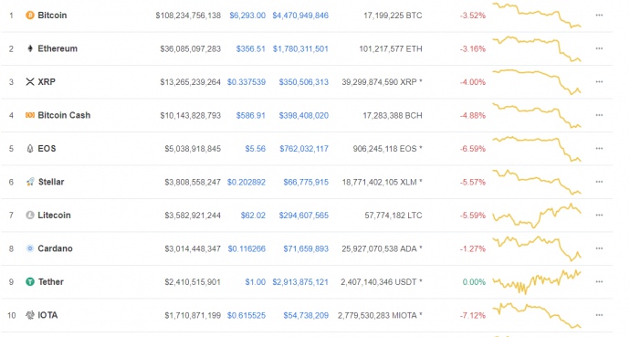This screenshot has height=337, width=630.
Task: Open Tether volume $2,913,875,121 link
Action: (300, 282)
